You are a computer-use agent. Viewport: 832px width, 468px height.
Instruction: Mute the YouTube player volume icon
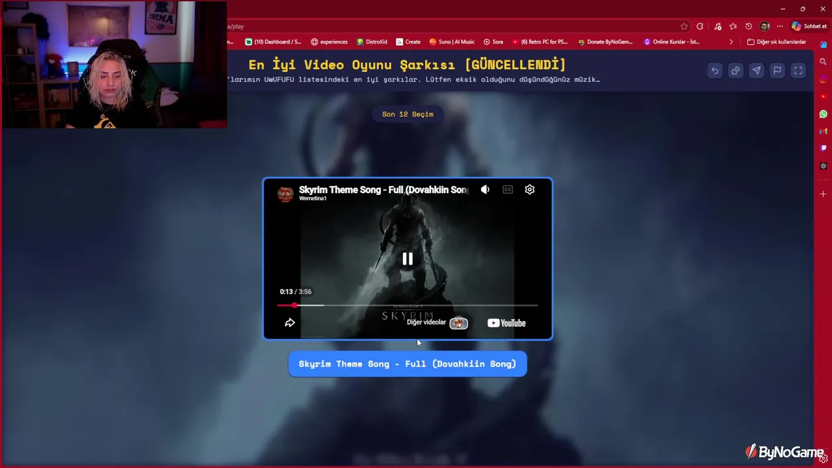pyautogui.click(x=485, y=190)
